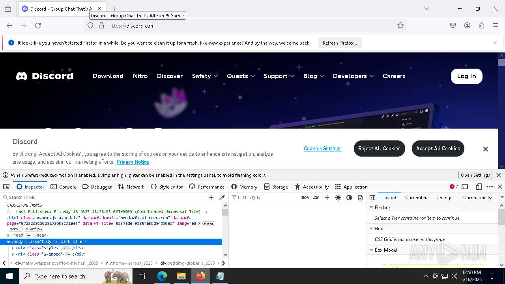505x284 pixels.
Task: Dismiss the reduced-motion notification bar
Action: (499, 175)
